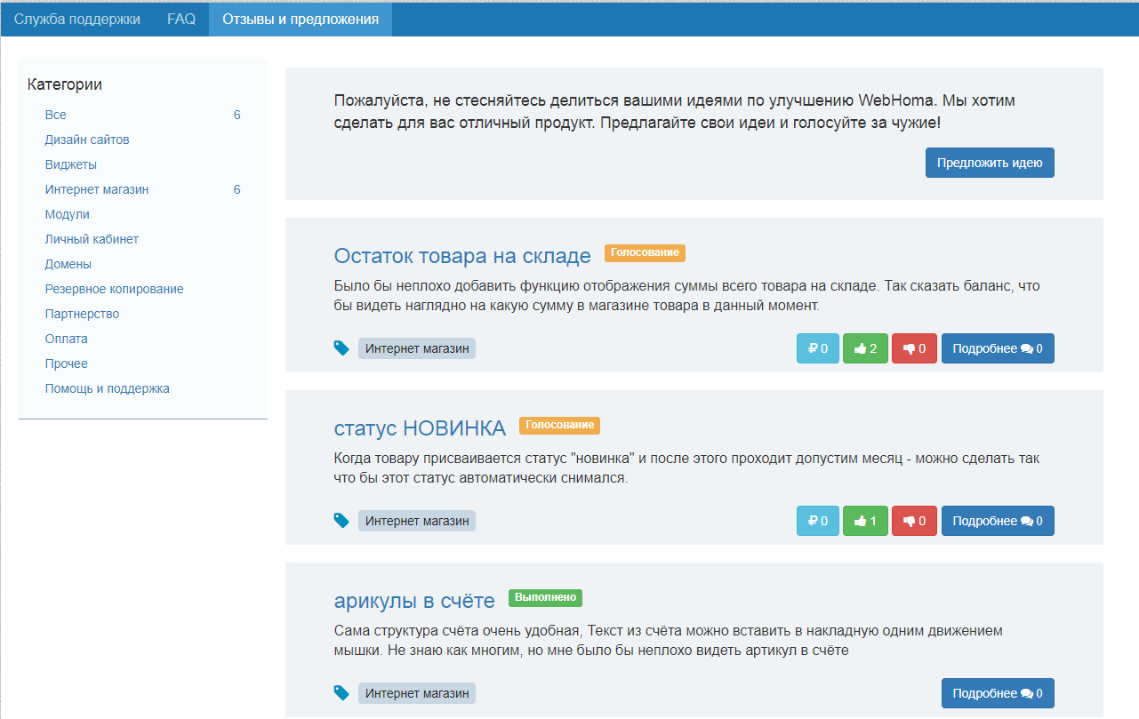
Task: Open the арикулы в счёте title link
Action: click(x=414, y=601)
